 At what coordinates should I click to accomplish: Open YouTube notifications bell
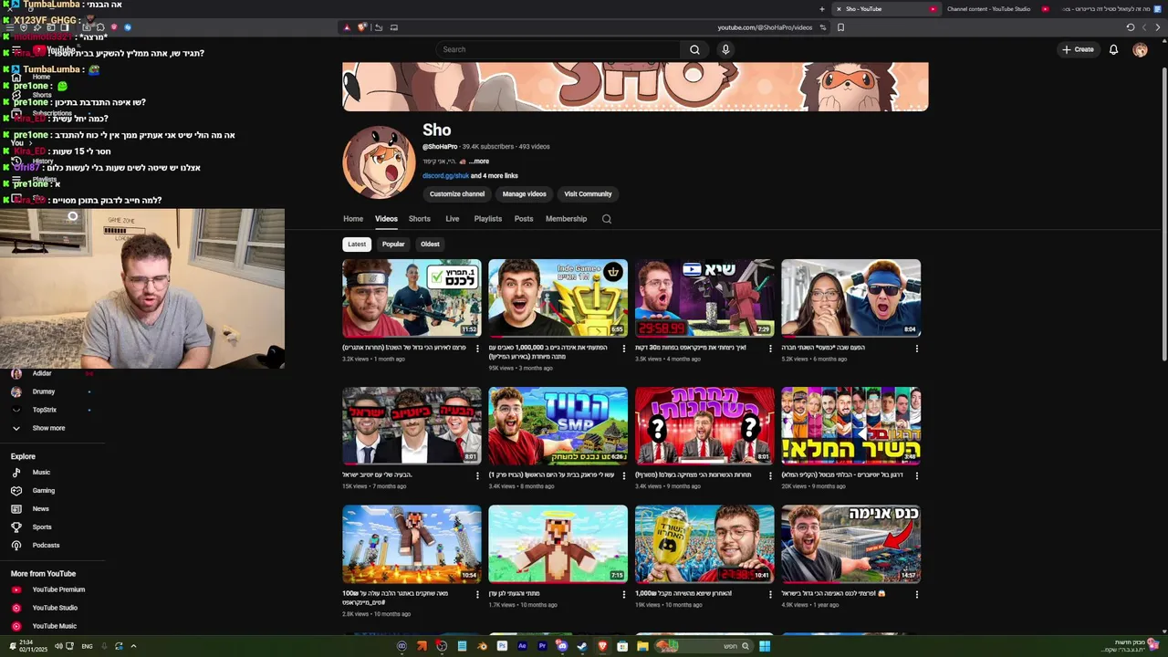point(1113,49)
